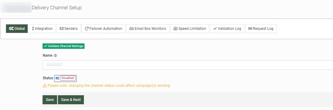
Task: Click the inbox tray icon on Email Box Monitors
Action: coord(131,29)
